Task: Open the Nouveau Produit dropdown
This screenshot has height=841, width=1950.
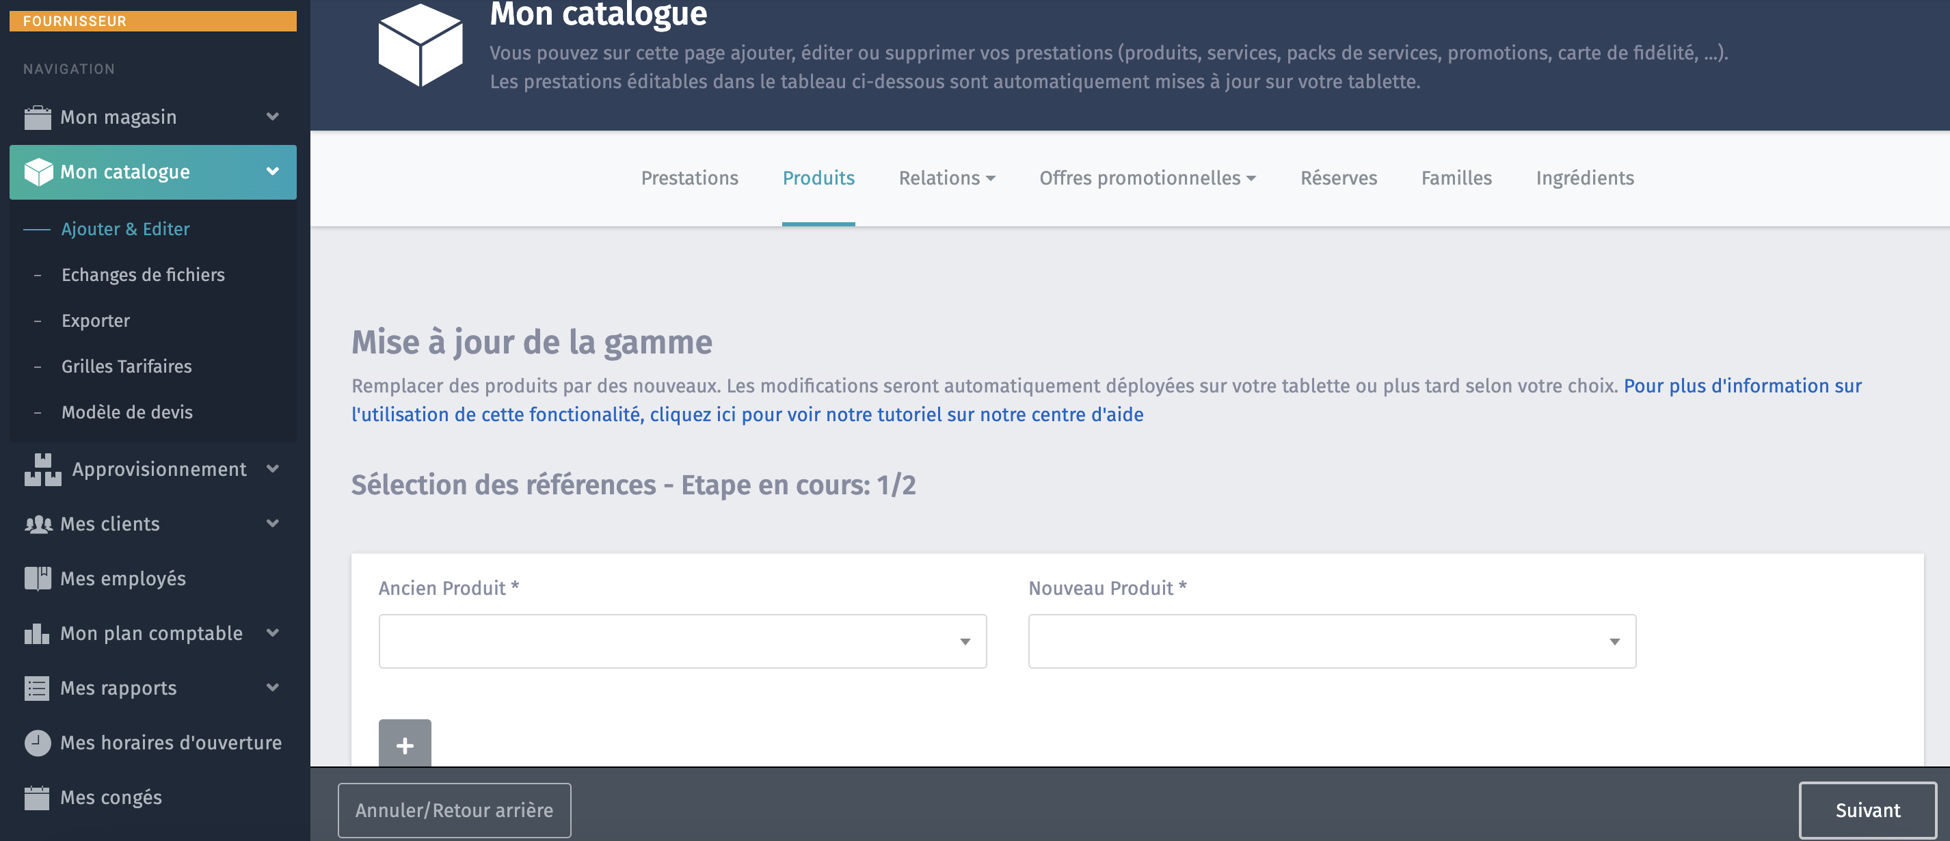Action: point(1331,641)
